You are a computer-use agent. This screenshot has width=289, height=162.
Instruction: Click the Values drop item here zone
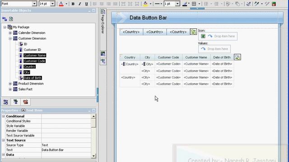(214, 49)
